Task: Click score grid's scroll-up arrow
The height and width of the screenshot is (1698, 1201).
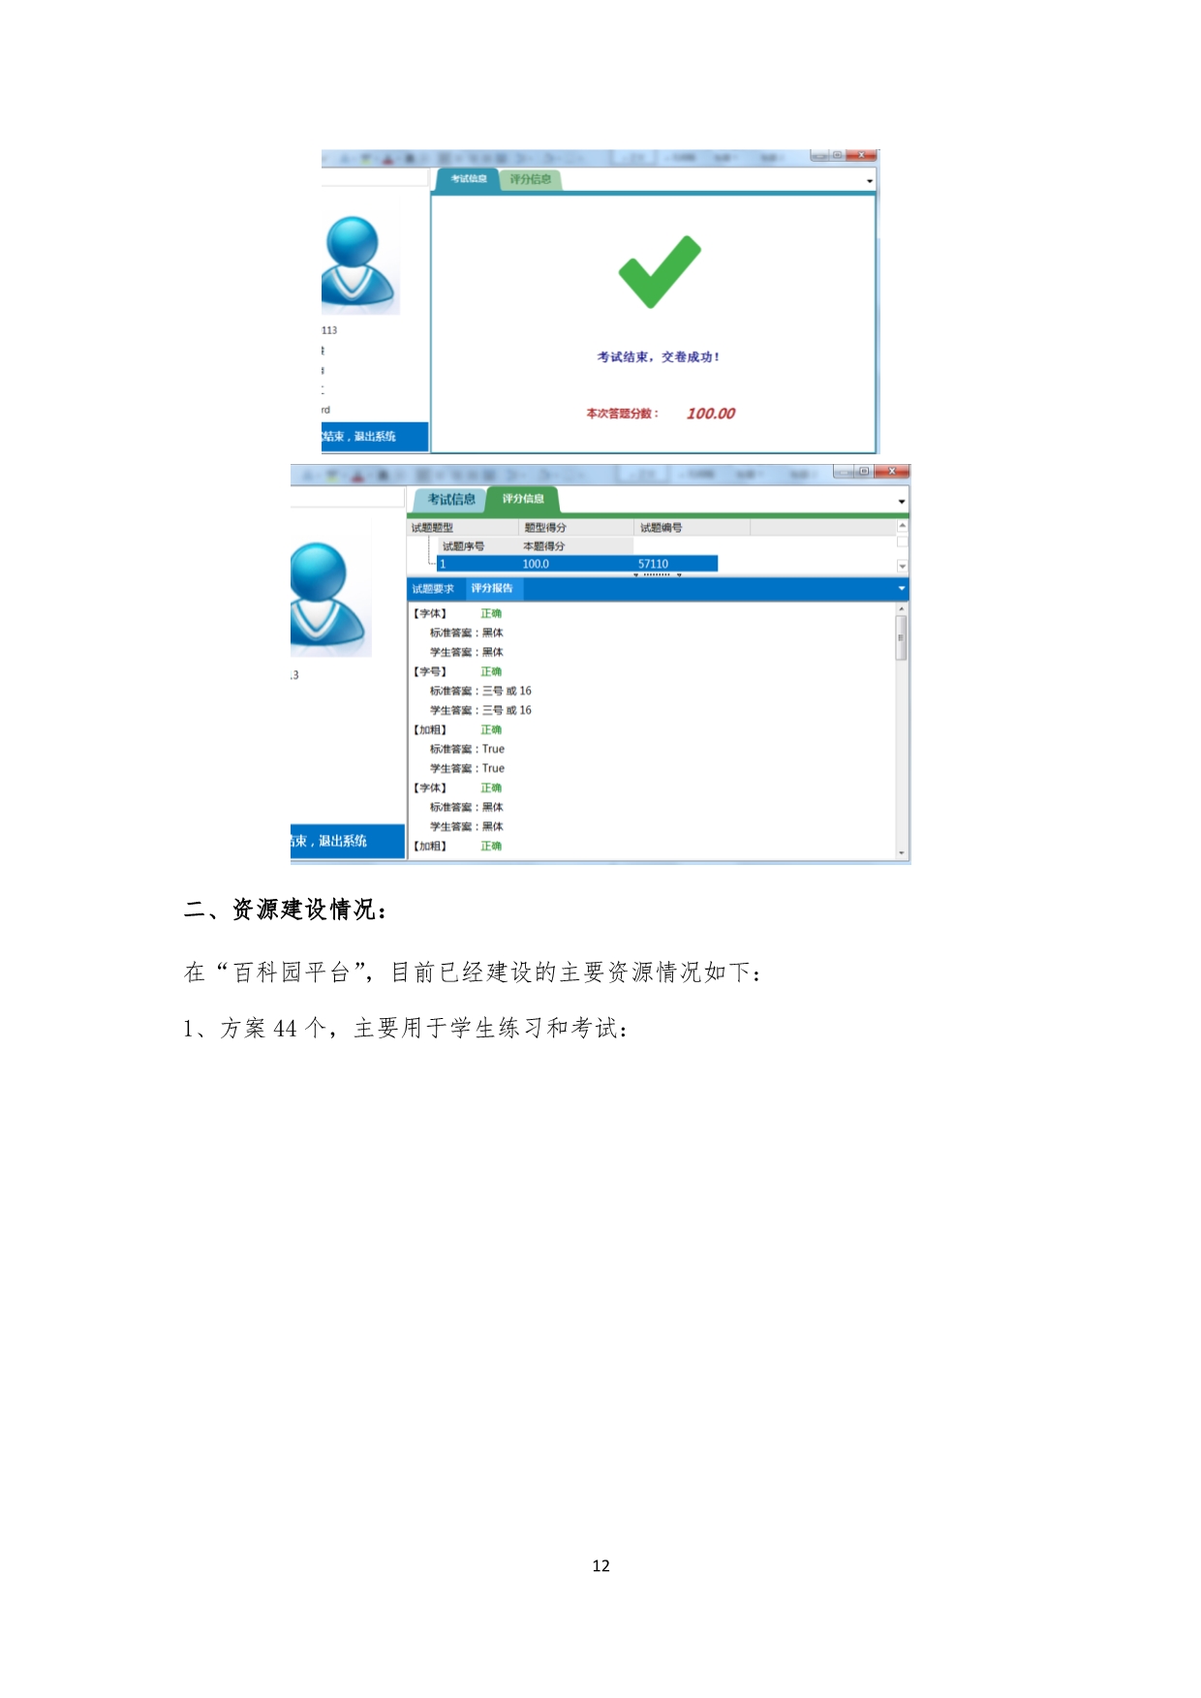Action: click(903, 526)
